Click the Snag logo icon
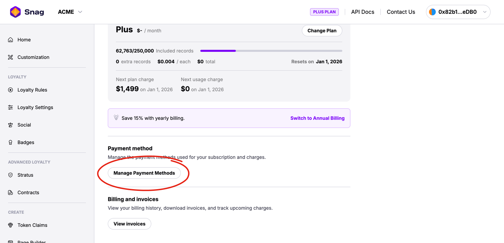This screenshot has width=504, height=243. [x=15, y=12]
